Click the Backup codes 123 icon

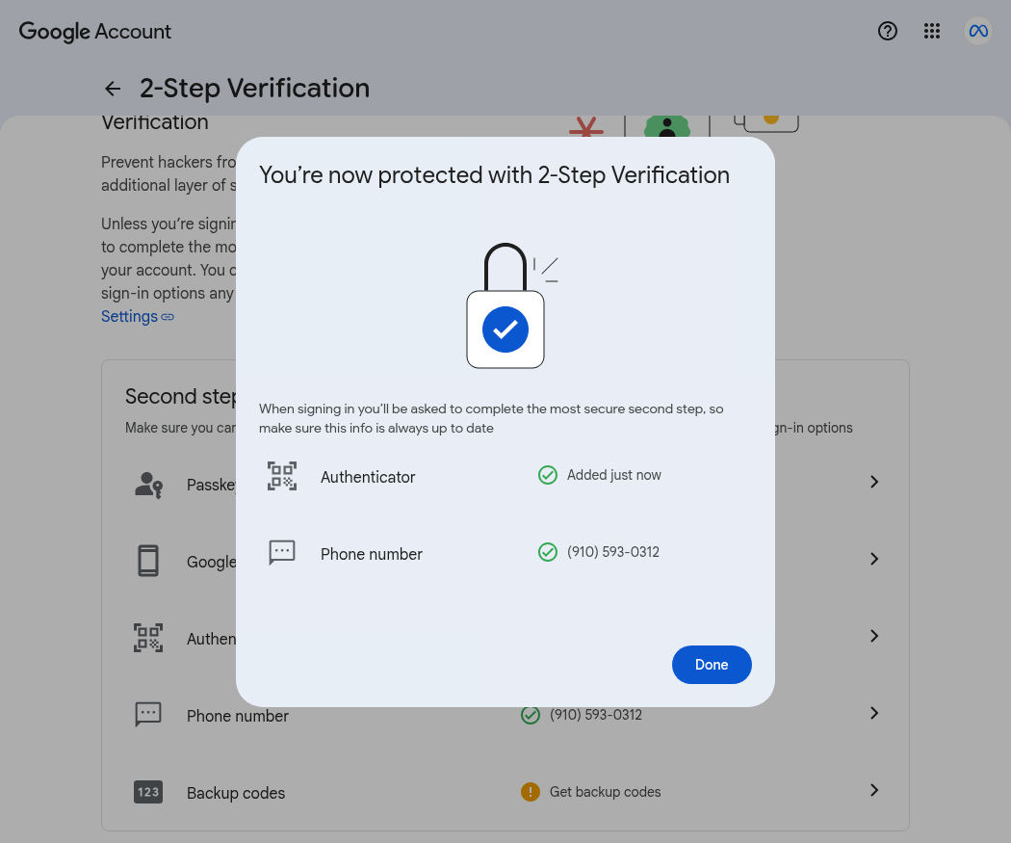[x=148, y=792]
